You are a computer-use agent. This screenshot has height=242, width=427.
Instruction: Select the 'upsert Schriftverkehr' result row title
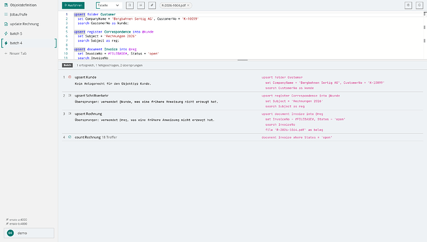tap(92, 96)
